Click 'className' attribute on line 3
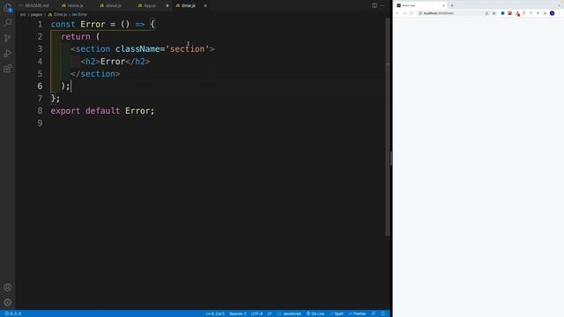This screenshot has height=317, width=564. coord(137,49)
